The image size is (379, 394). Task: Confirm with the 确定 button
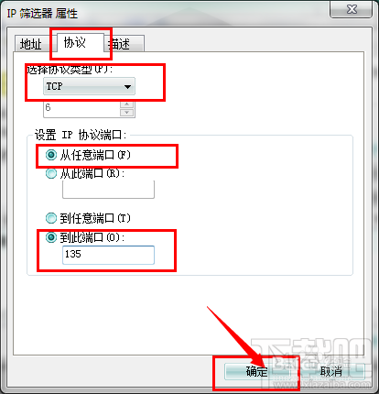[257, 372]
